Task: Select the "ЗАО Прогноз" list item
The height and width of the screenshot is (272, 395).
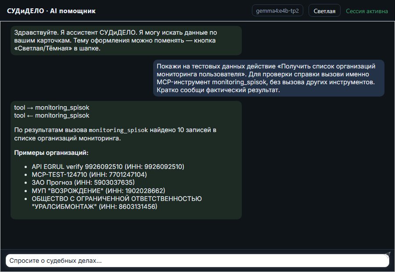Action: [83, 183]
